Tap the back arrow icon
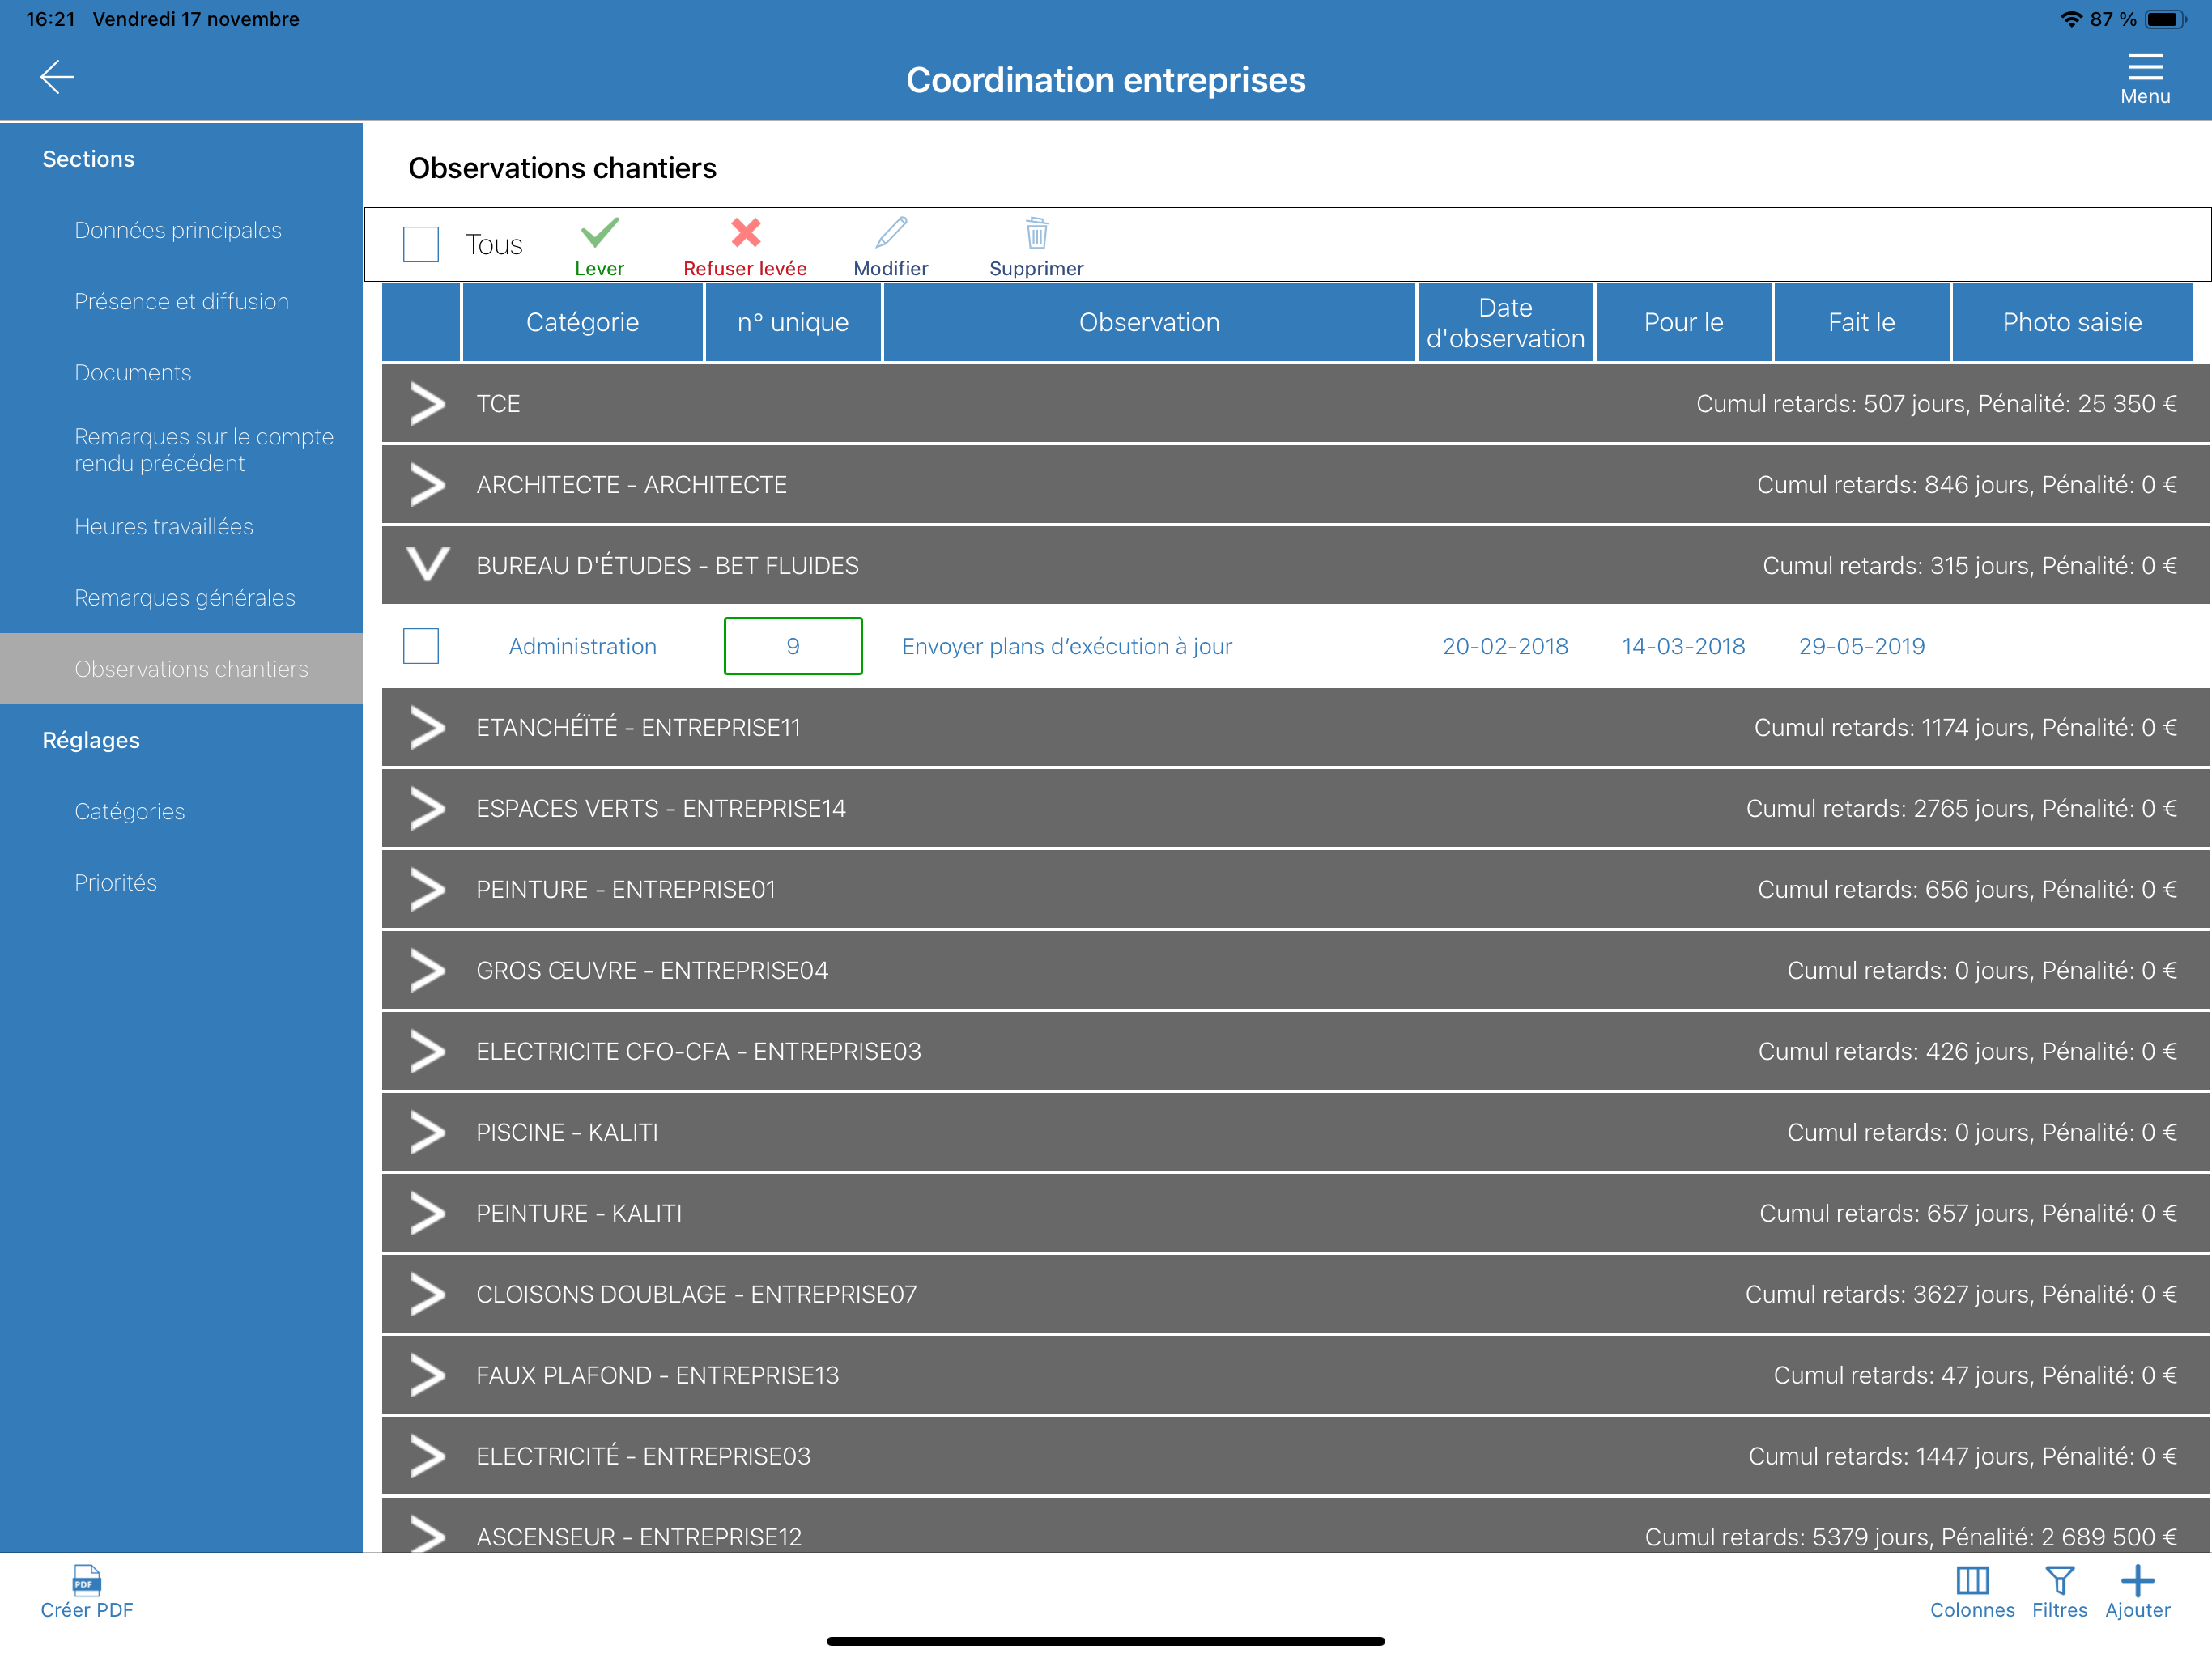The height and width of the screenshot is (1658, 2212). pos(57,76)
